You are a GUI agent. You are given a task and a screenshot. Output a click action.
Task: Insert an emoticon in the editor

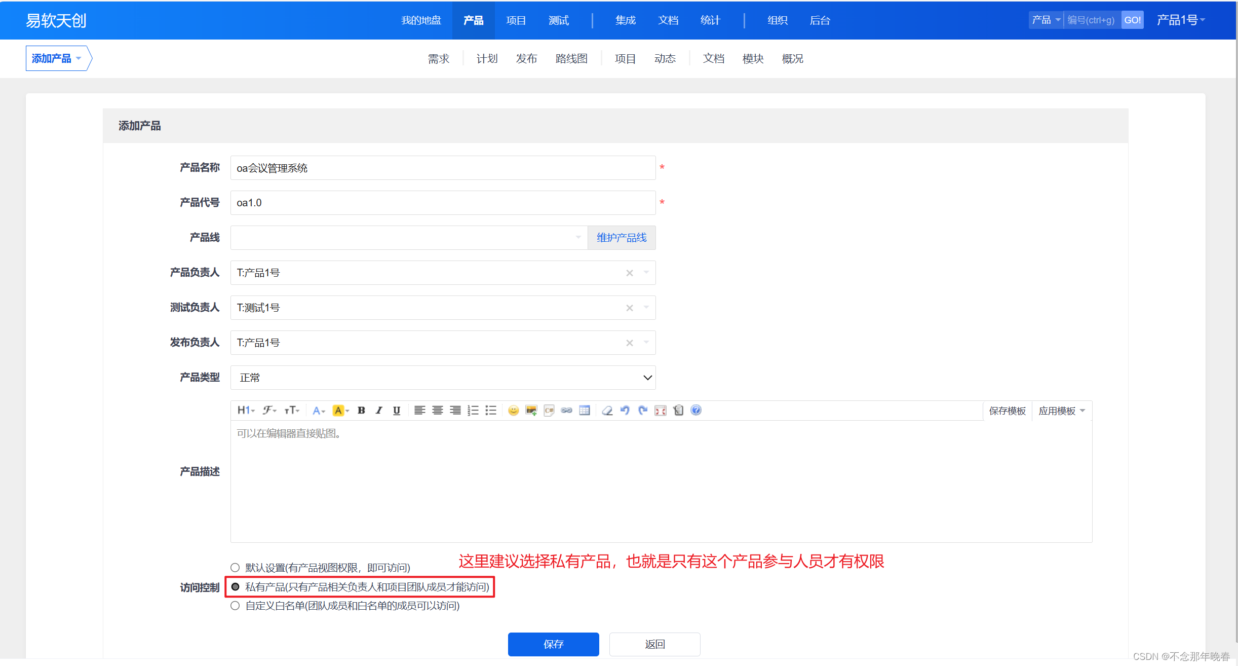[x=513, y=411]
